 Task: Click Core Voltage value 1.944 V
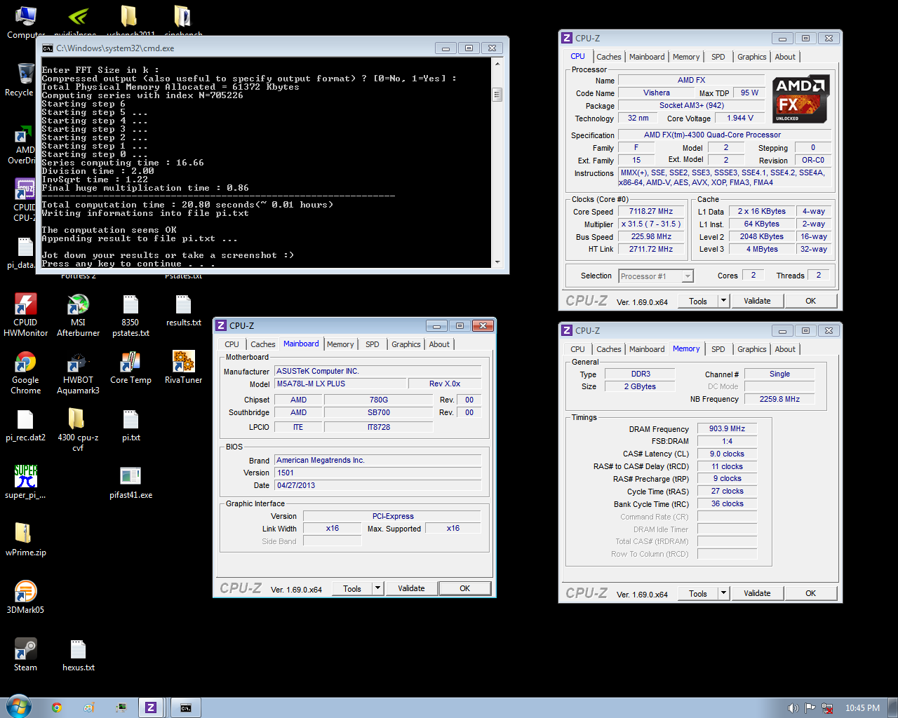click(740, 118)
